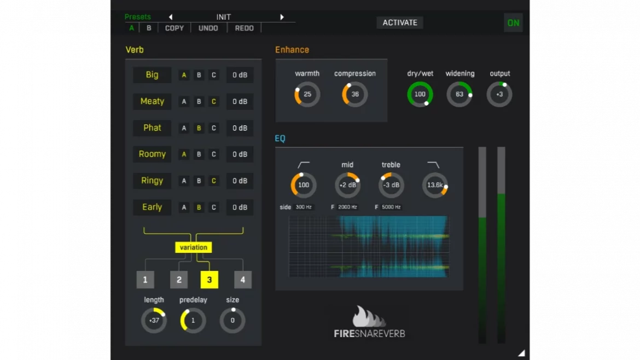
Task: Click the dry/wet knob
Action: (420, 94)
